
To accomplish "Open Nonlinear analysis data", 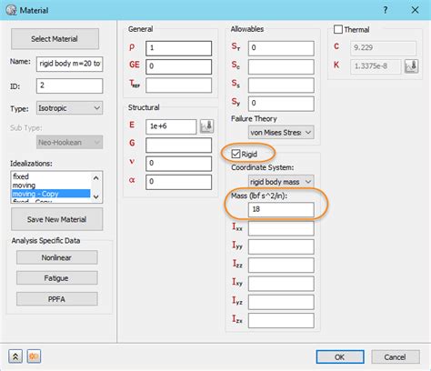I will coord(57,257).
